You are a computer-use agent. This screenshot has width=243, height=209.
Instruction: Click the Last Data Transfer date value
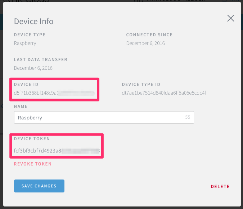point(33,68)
